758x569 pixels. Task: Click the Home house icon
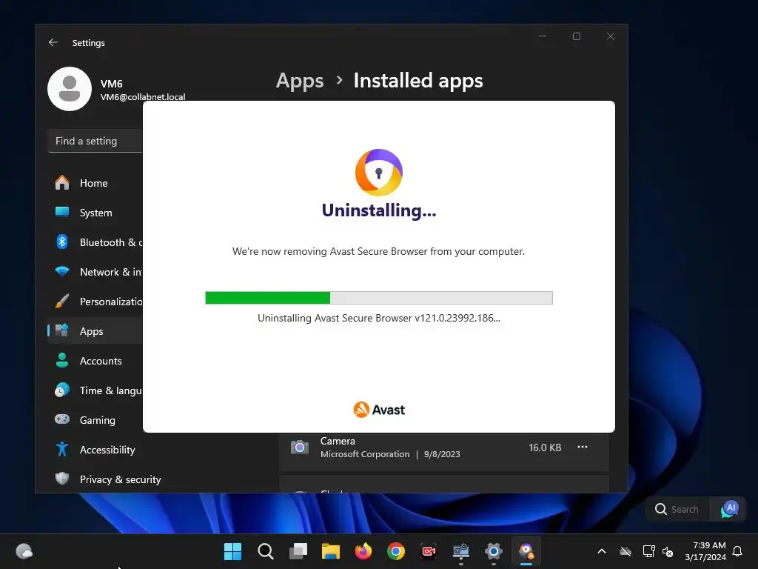click(62, 182)
